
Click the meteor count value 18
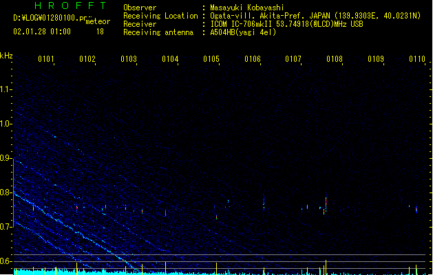point(100,32)
